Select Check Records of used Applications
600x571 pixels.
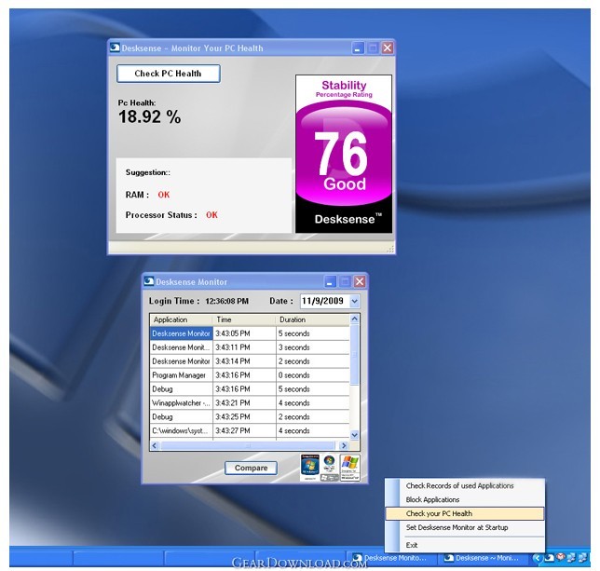coord(459,485)
